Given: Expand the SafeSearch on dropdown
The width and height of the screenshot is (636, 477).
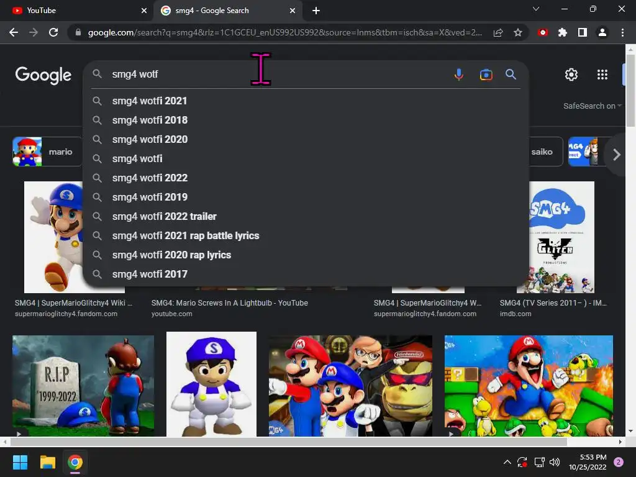Looking at the screenshot, I should 592,106.
